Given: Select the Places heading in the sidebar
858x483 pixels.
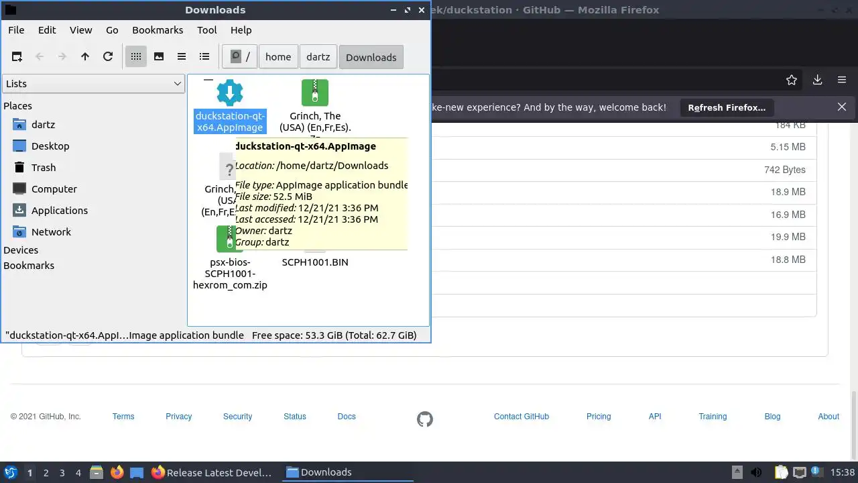Looking at the screenshot, I should pos(17,106).
